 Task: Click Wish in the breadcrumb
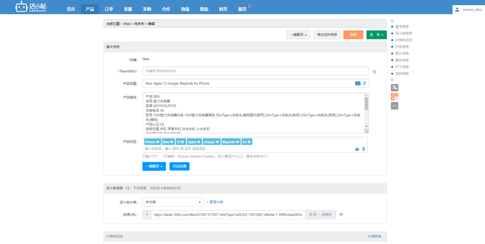[x=127, y=24]
